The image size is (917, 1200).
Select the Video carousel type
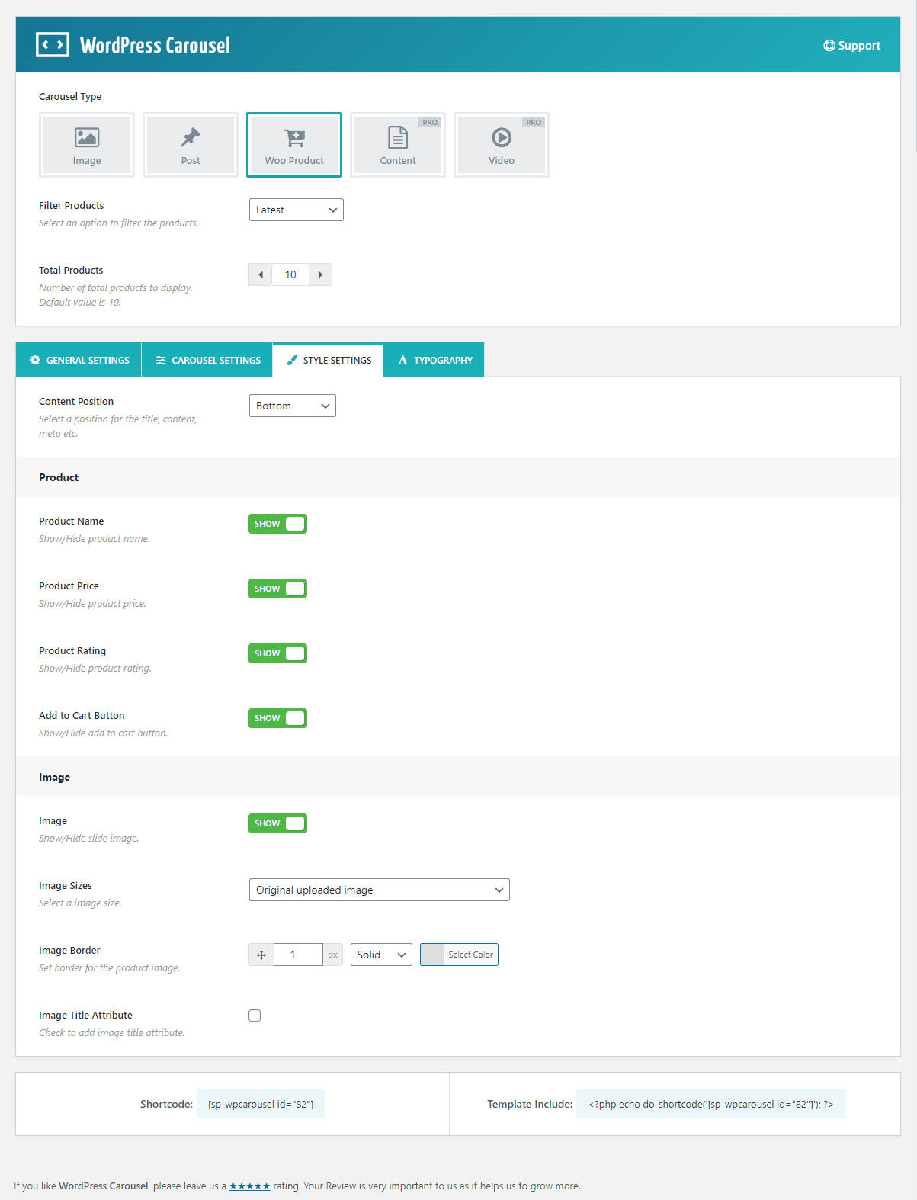pyautogui.click(x=502, y=145)
